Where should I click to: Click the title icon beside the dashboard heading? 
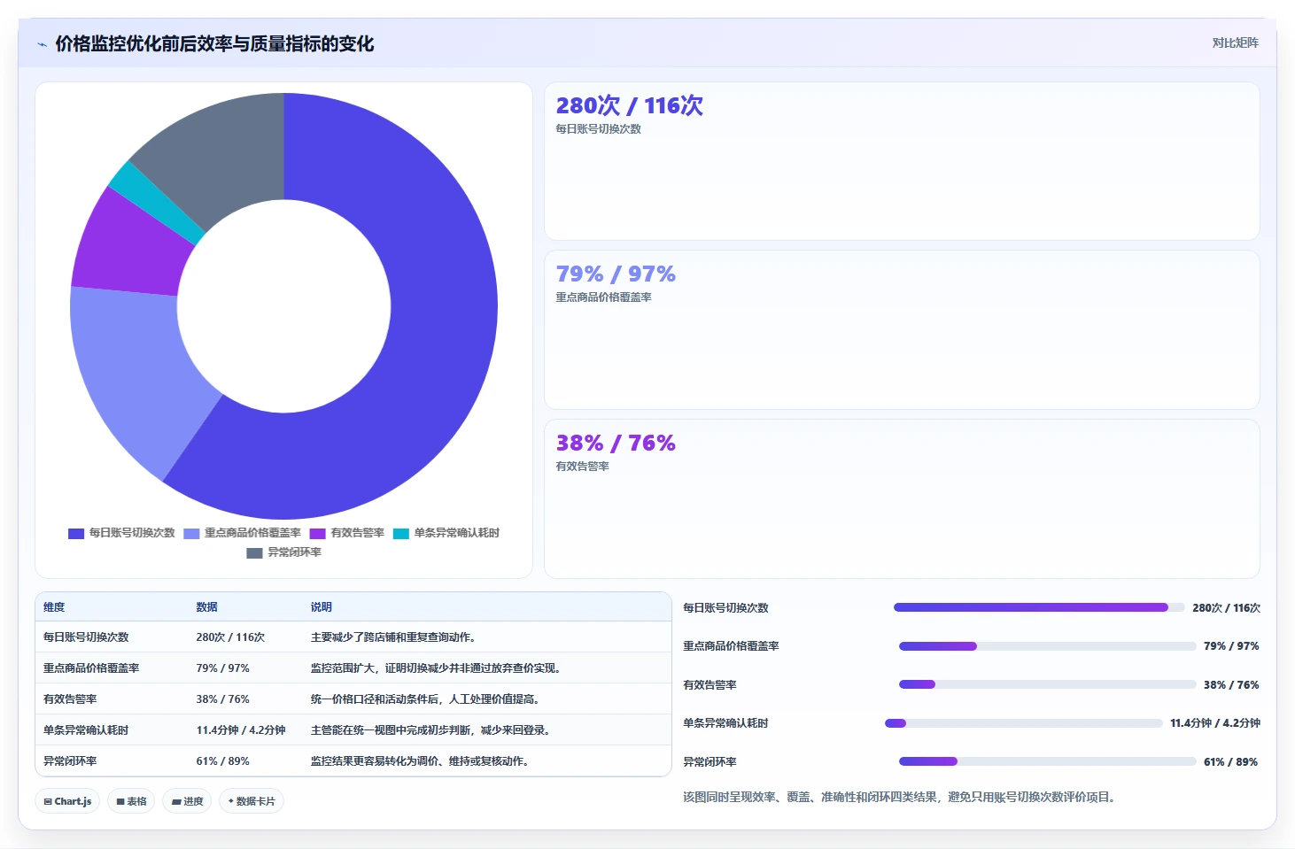point(42,44)
